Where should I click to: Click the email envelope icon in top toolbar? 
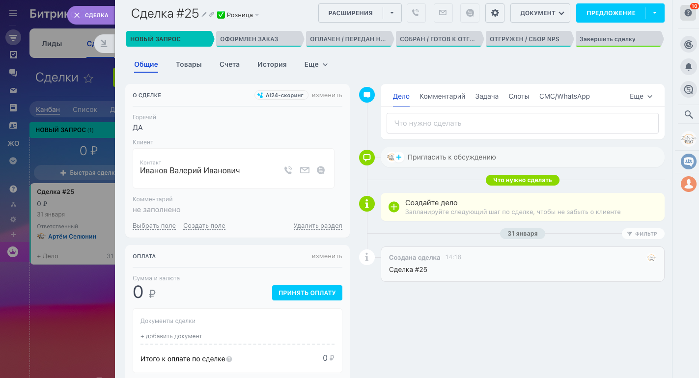tap(443, 13)
